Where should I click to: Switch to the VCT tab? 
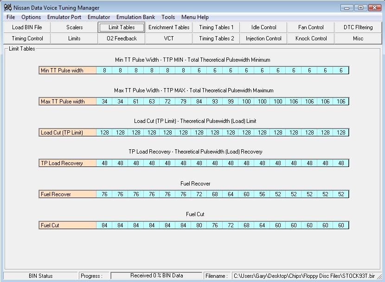pyautogui.click(x=169, y=38)
